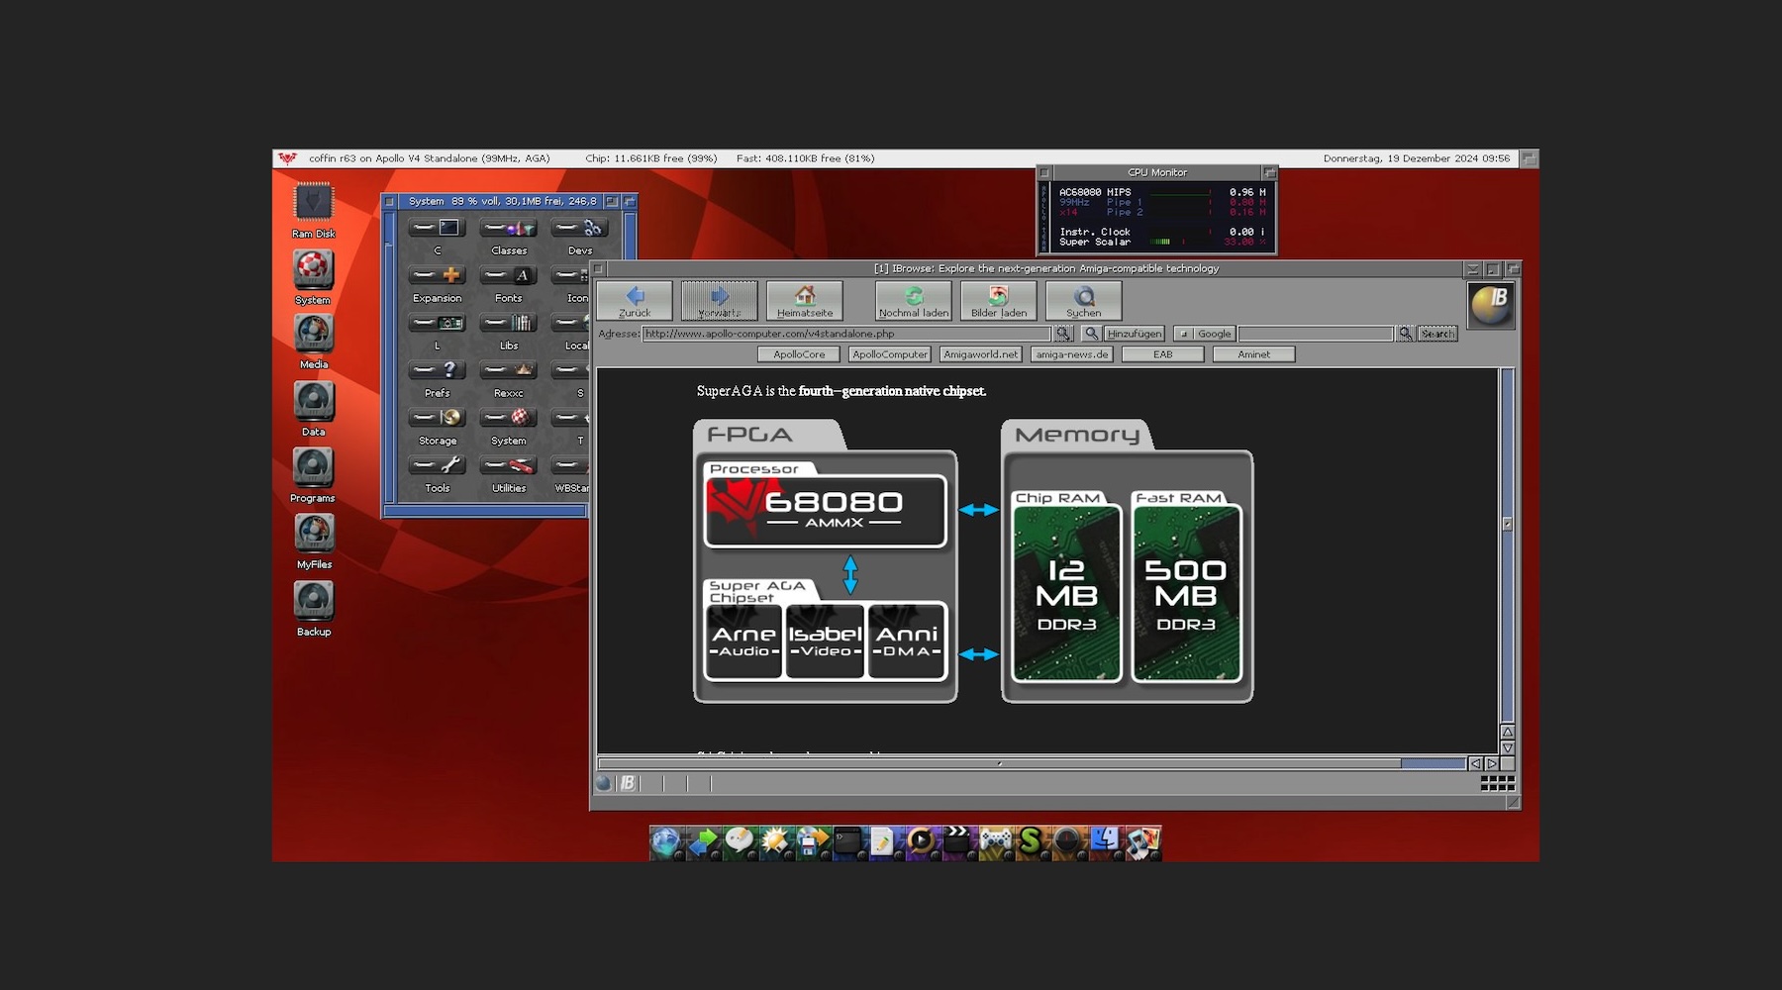Go back with the Zurück button

pyautogui.click(x=635, y=300)
